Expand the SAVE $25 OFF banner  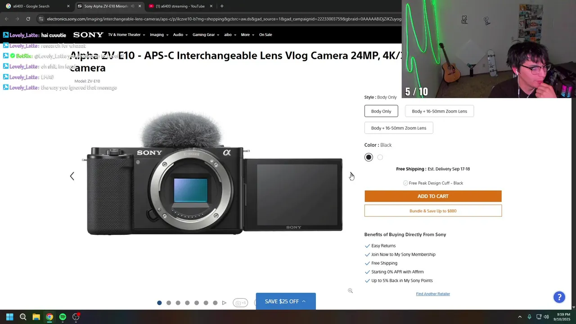tap(286, 301)
